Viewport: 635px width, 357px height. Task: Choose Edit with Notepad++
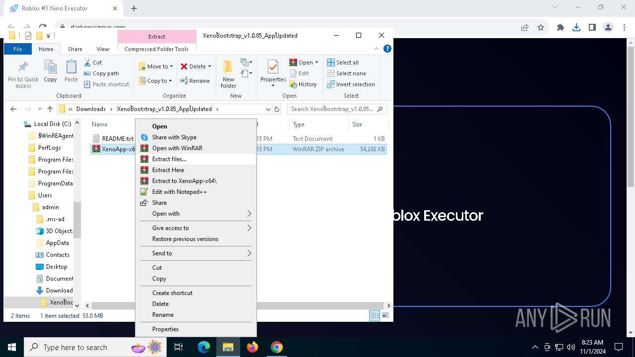pyautogui.click(x=196, y=192)
